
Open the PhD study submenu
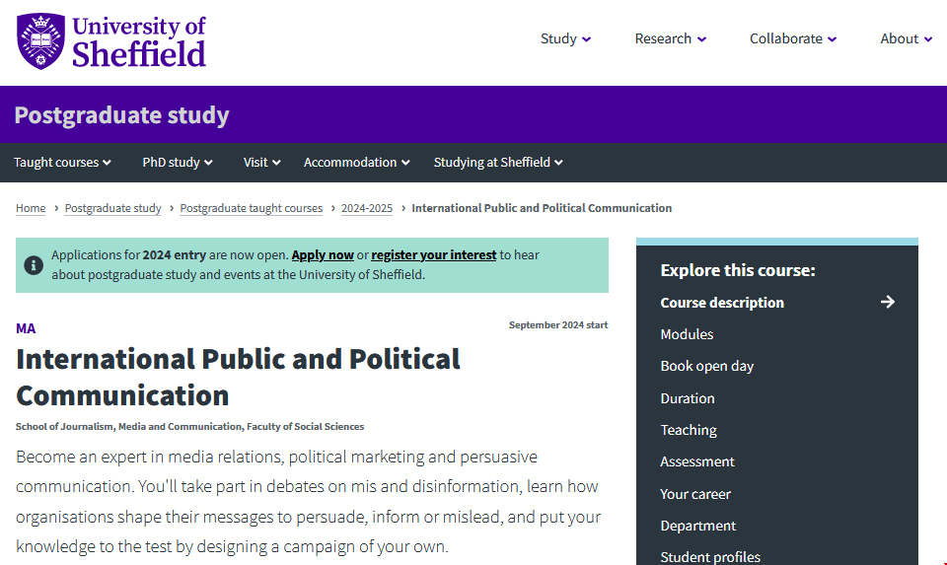178,163
